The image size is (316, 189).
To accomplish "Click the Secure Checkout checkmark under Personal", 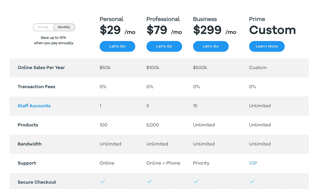I will pyautogui.click(x=103, y=181).
